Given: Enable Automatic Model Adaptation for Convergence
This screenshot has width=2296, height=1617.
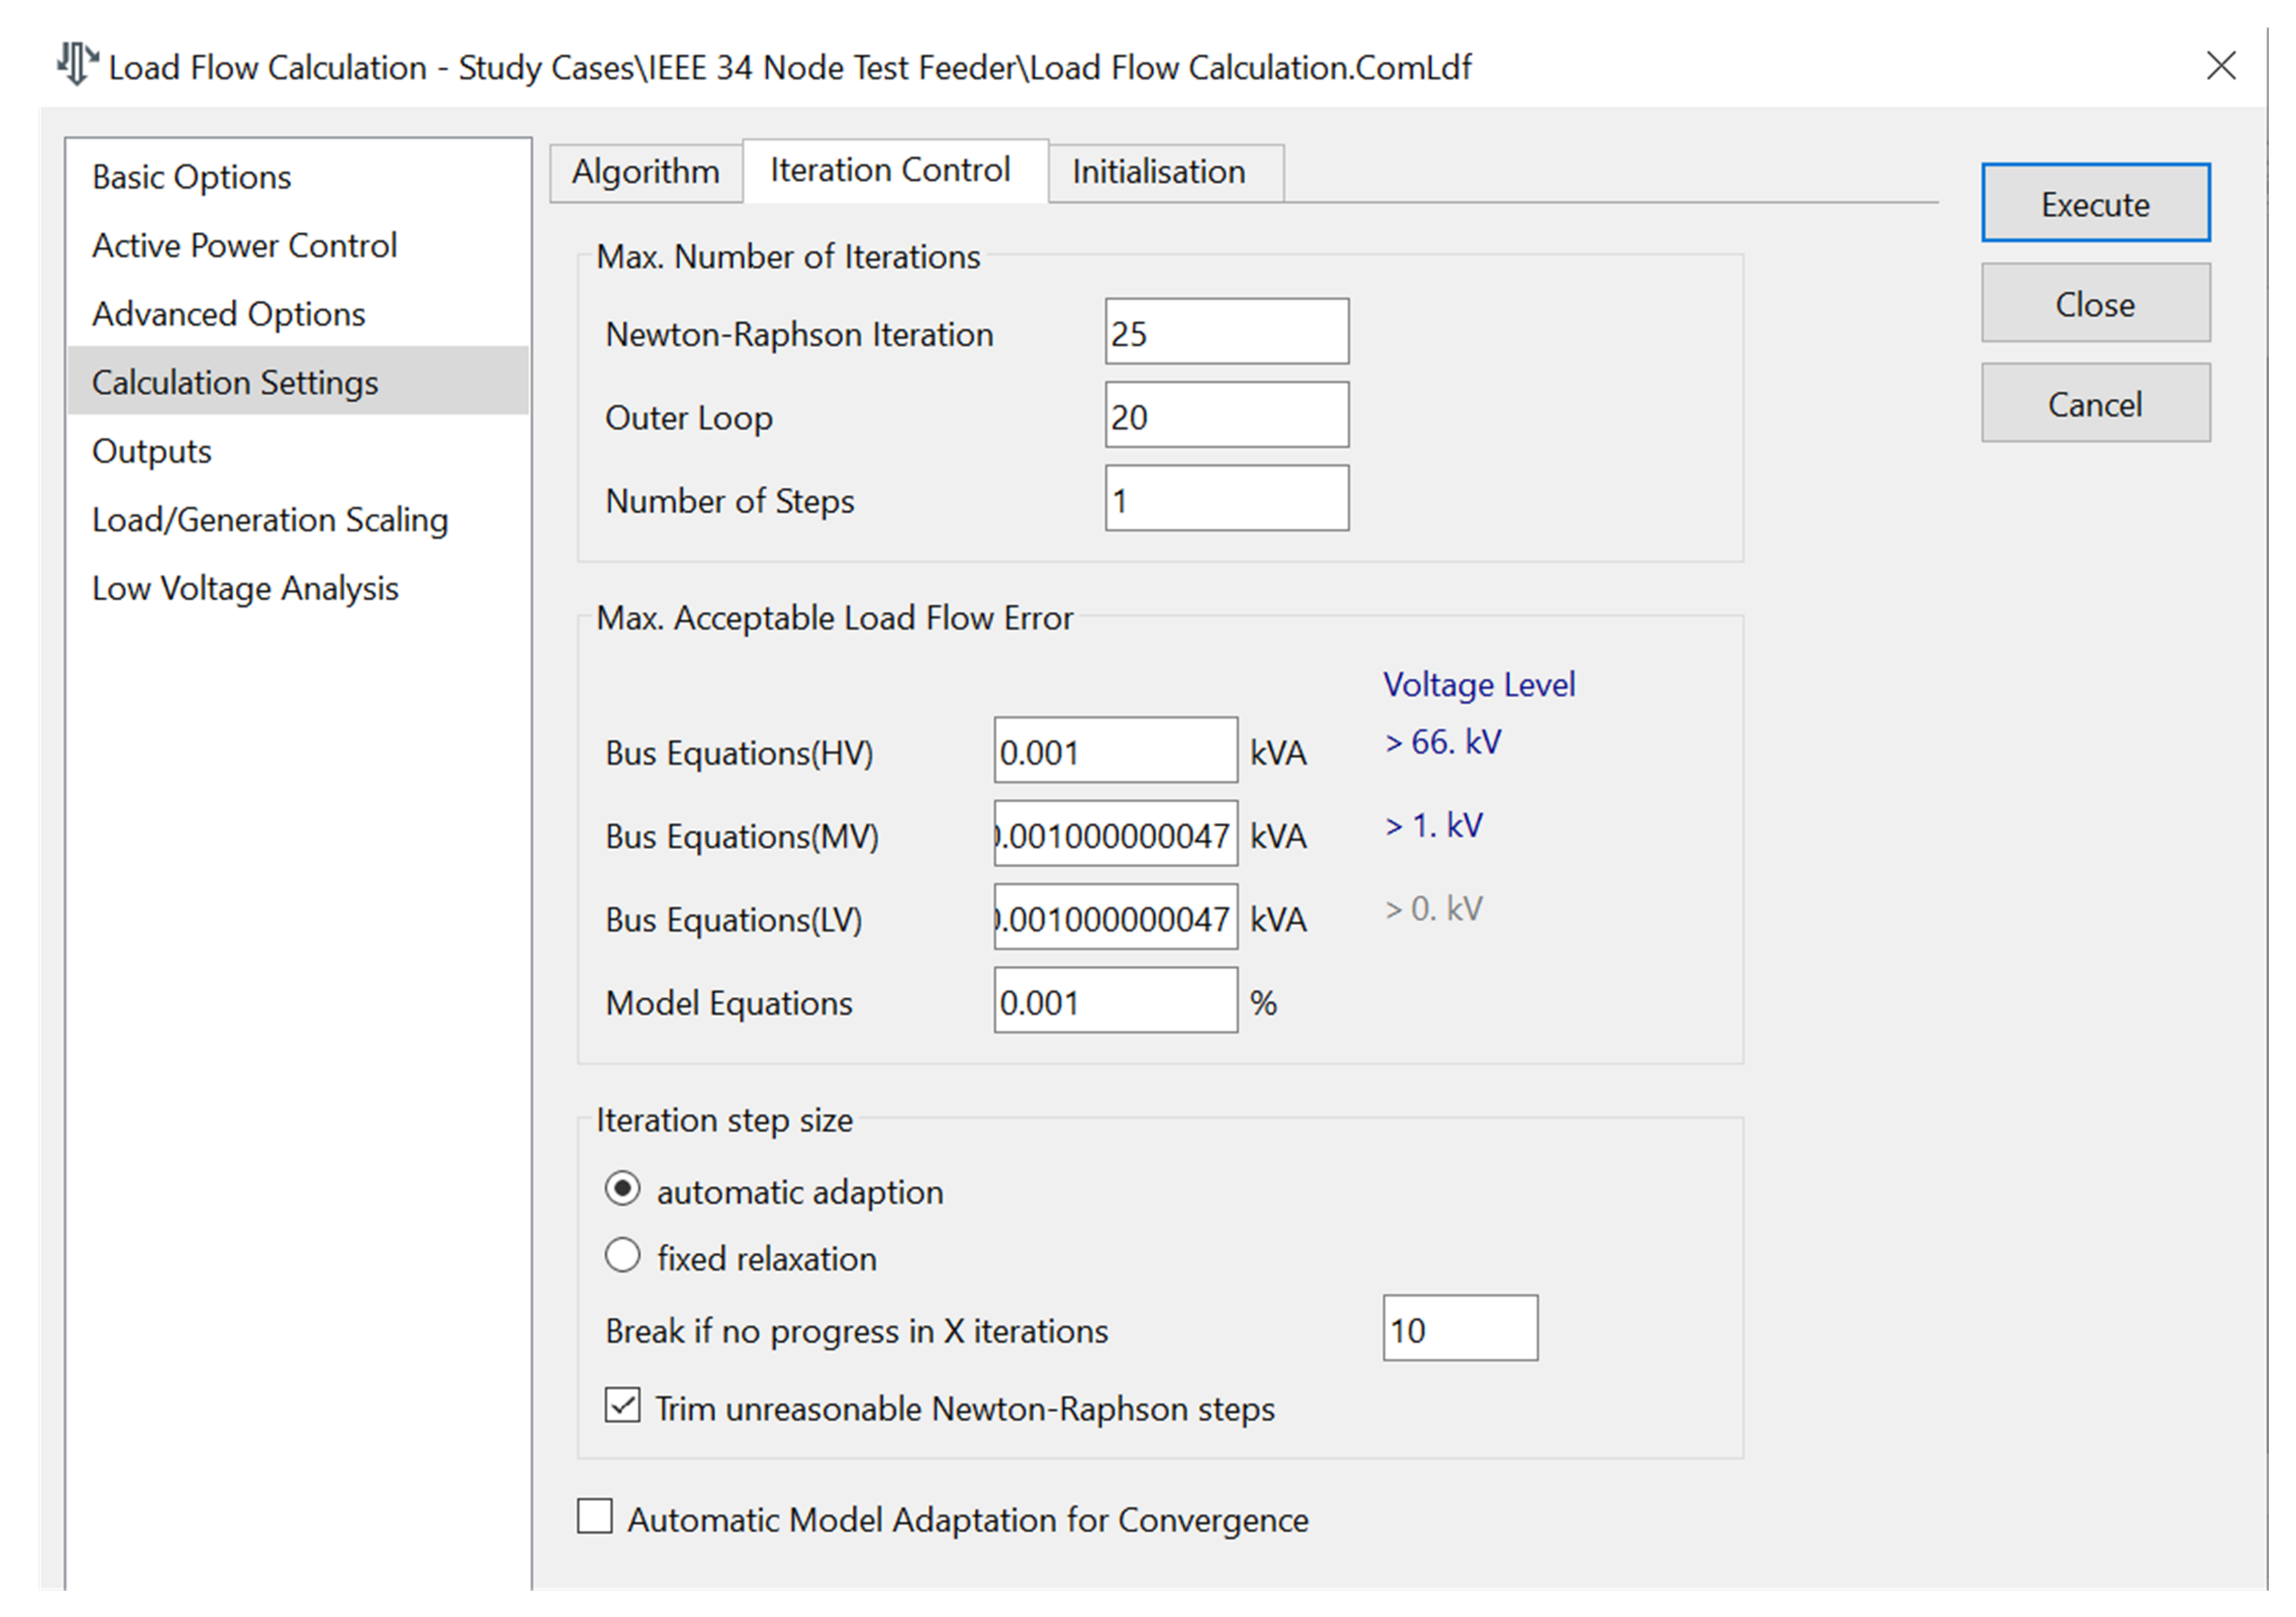Looking at the screenshot, I should click(x=595, y=1516).
